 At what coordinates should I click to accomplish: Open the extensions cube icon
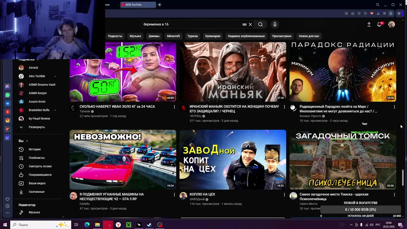(x=399, y=13)
